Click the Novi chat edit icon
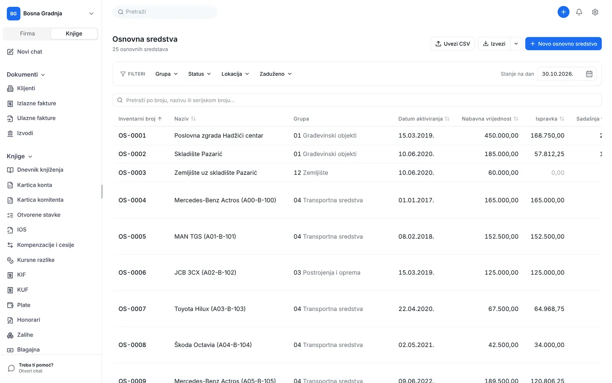The width and height of the screenshot is (612, 383). pyautogui.click(x=10, y=52)
